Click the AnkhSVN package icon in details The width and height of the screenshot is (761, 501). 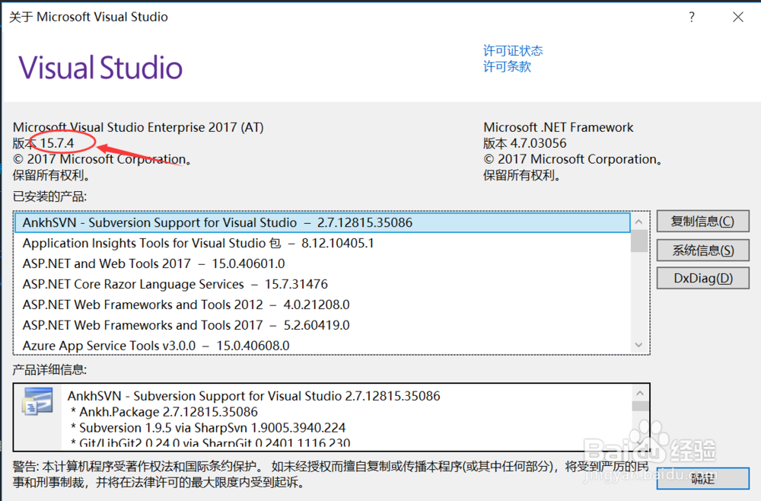point(37,401)
